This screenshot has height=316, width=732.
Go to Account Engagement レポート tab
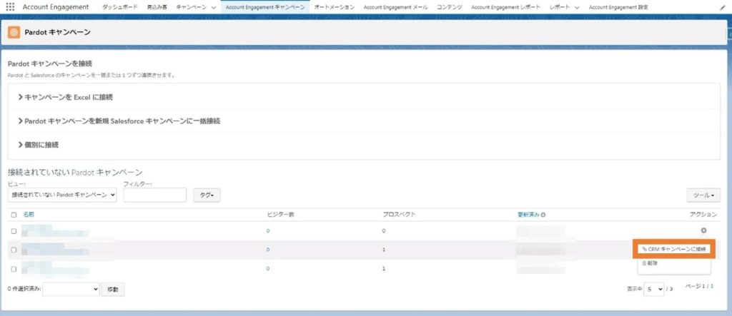(506, 7)
